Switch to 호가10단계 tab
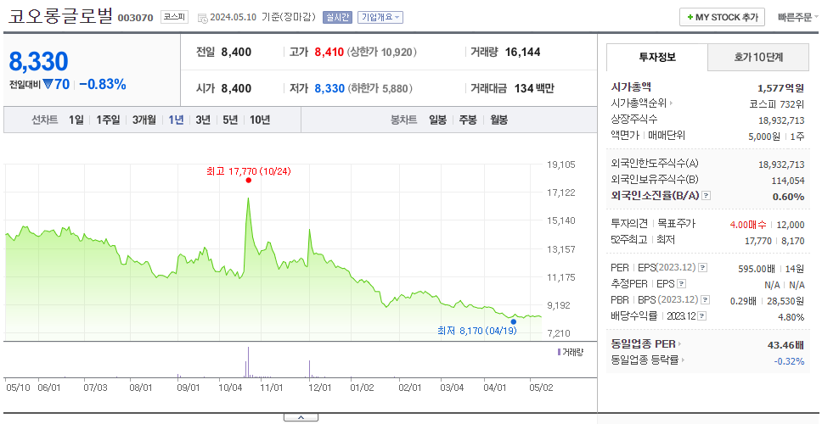Viewport: 822px width, 424px height. [x=758, y=57]
